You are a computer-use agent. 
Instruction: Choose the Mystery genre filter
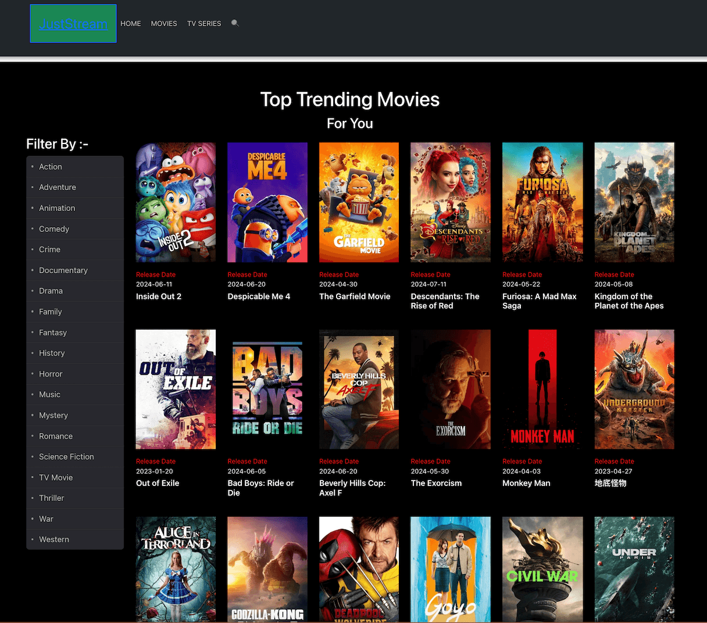(75, 415)
